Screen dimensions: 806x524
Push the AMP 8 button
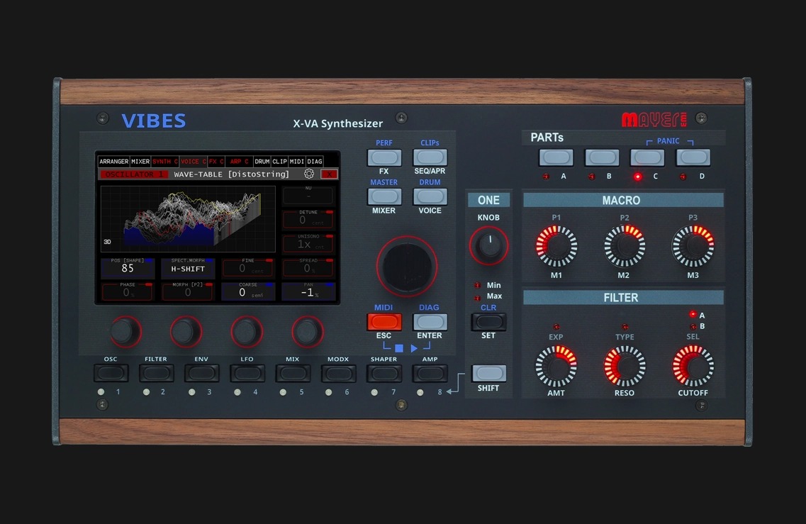point(430,373)
